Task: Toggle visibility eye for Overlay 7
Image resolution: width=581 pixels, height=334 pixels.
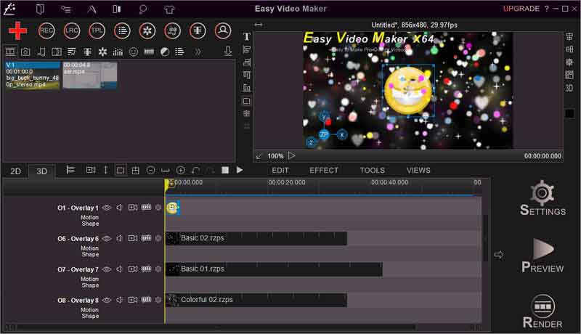Action: tap(107, 269)
